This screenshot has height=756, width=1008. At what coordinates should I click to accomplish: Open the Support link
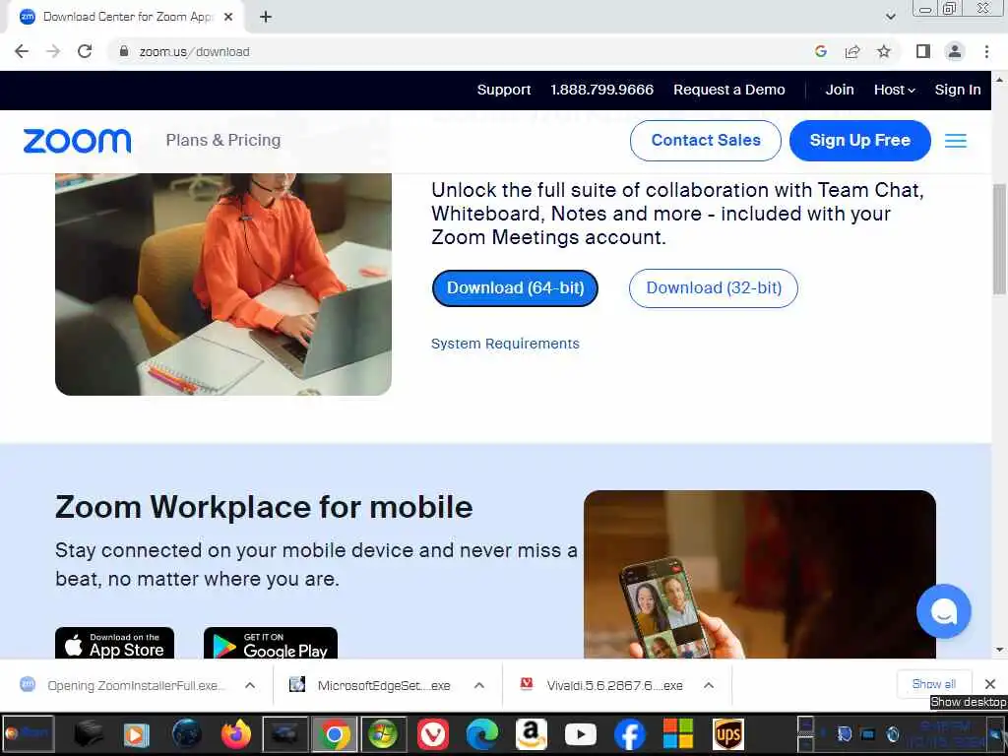pos(504,90)
